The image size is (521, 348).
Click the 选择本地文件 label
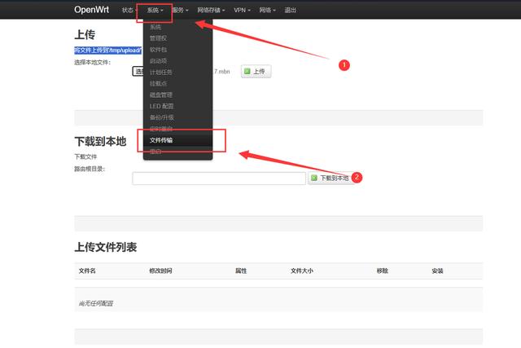[x=92, y=62]
